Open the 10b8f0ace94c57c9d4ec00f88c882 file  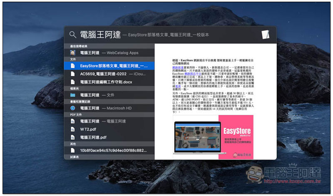(109, 151)
